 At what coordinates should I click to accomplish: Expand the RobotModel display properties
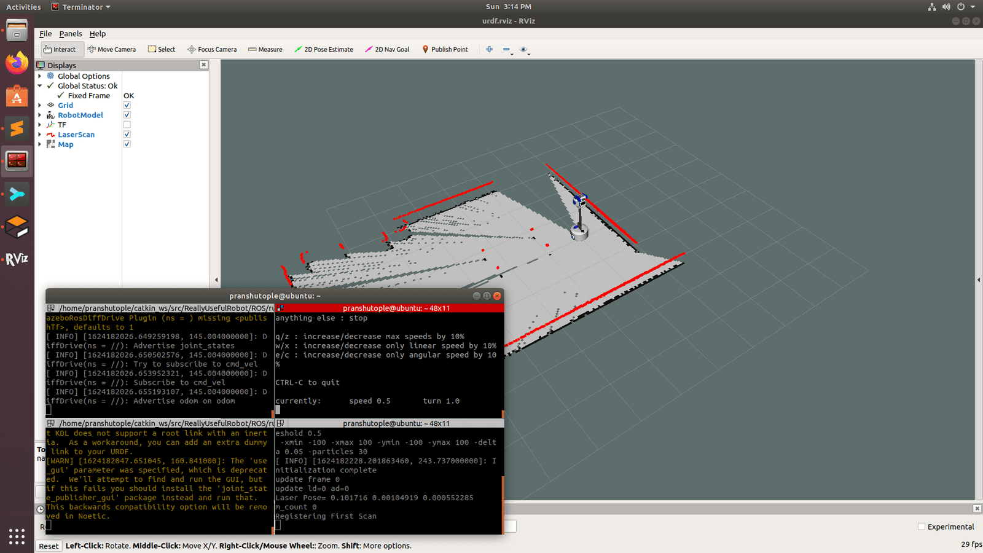(40, 115)
